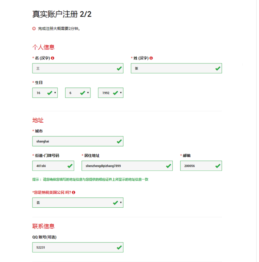Open the birthday month dropdown showing 6

tap(78, 93)
